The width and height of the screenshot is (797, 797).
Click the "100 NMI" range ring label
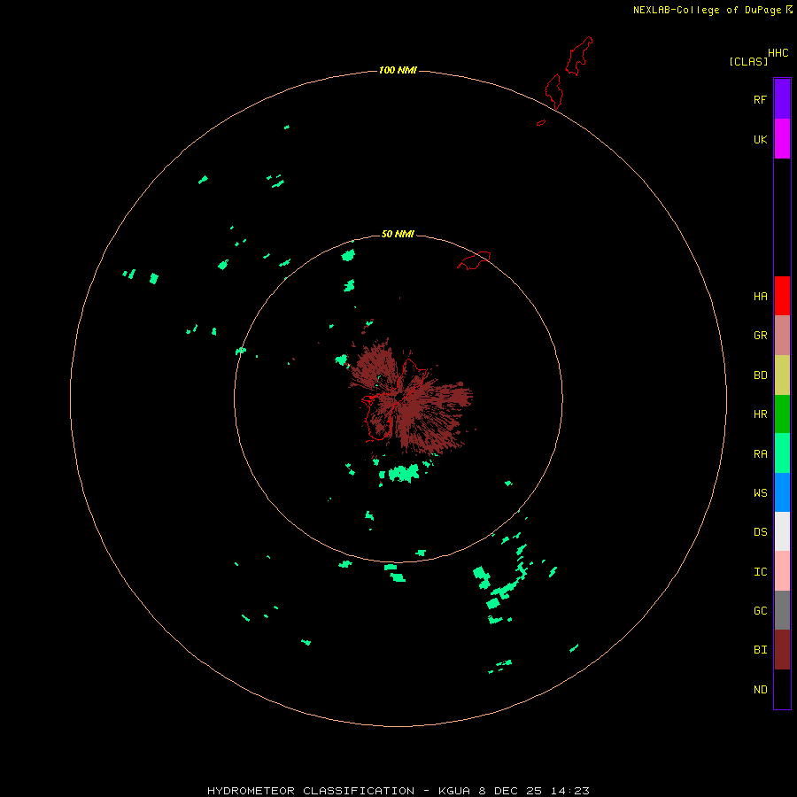click(398, 70)
